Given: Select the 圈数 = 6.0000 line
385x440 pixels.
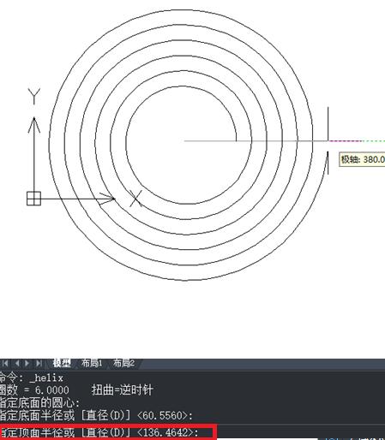Looking at the screenshot, I should [x=34, y=389].
